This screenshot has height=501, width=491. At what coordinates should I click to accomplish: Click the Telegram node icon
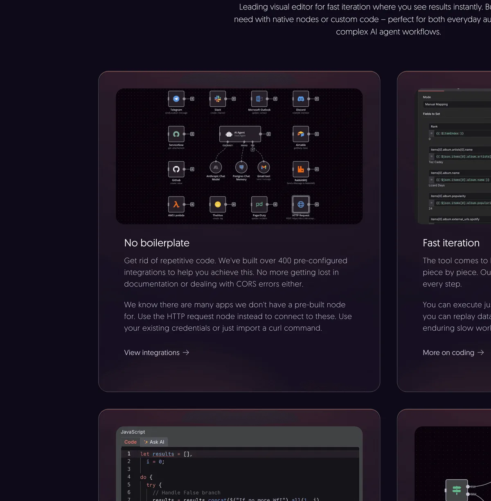[x=176, y=99]
